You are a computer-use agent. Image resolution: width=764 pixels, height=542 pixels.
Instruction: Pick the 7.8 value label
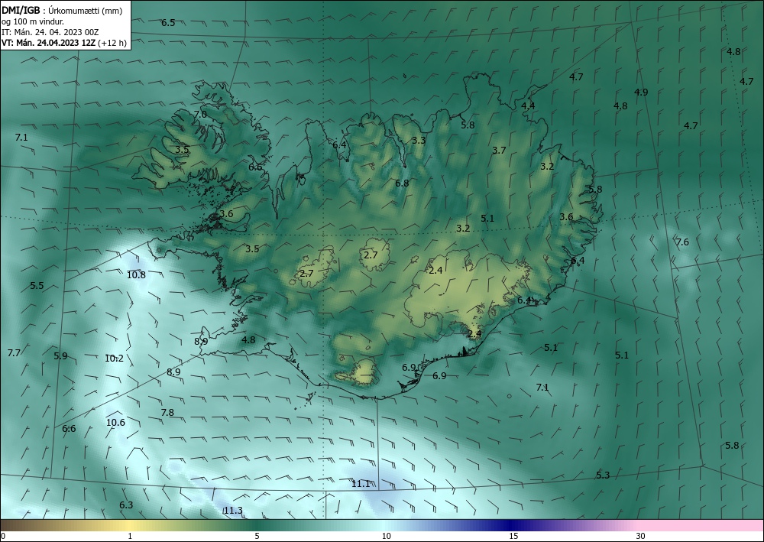point(167,413)
